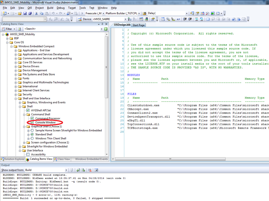The height and width of the screenshot is (201, 269).
Task: Select the OSDesign.bib editor tab
Action: (122, 25)
